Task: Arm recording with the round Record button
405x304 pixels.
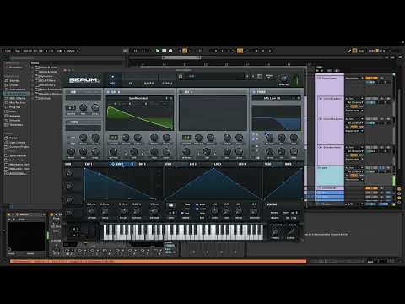Action: tap(170, 51)
